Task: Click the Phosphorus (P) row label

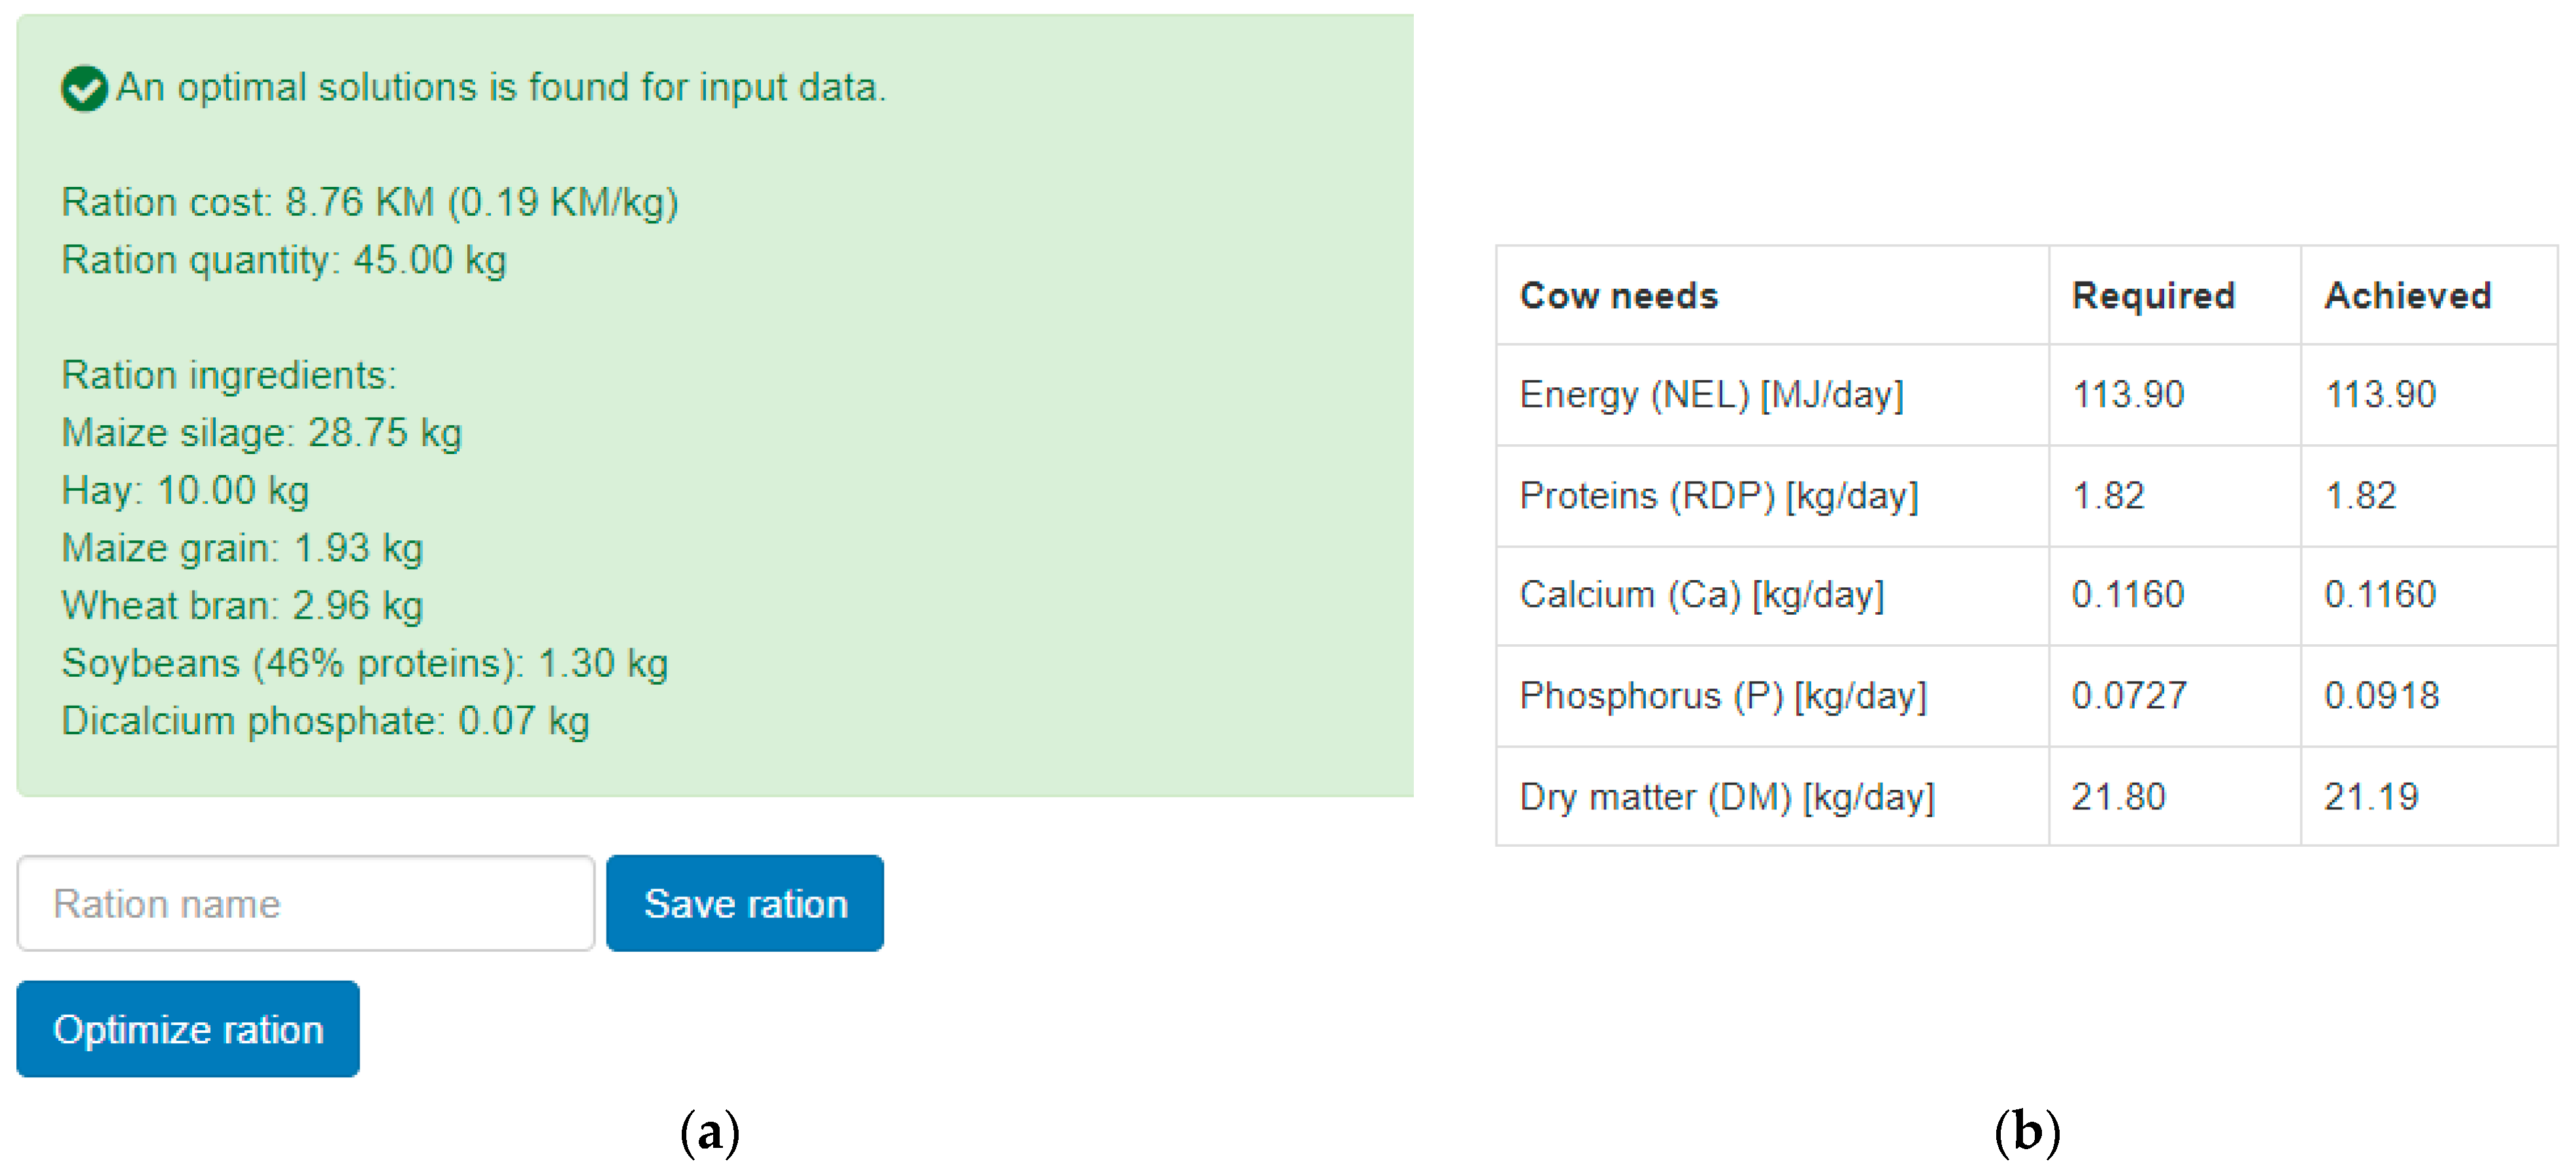Action: click(1722, 695)
